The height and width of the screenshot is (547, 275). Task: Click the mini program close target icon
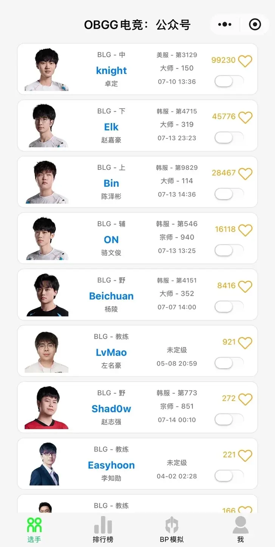coord(255,25)
